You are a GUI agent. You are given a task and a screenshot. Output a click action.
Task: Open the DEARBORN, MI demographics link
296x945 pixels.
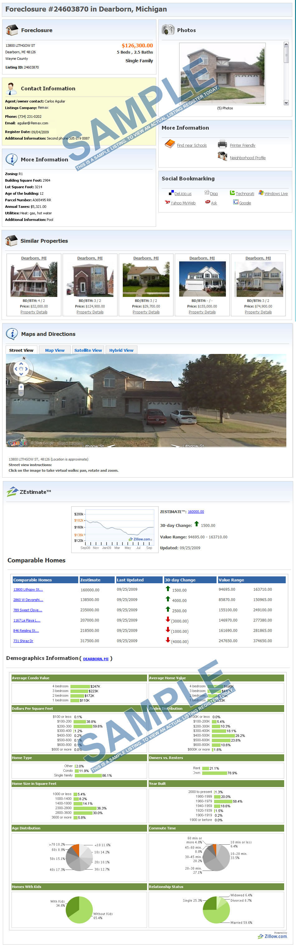pyautogui.click(x=96, y=659)
